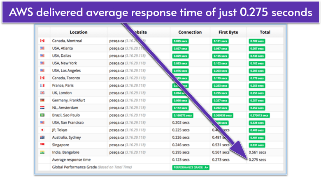
Task: Click the Netherlands flag beside Amsterdam
Action: click(x=42, y=108)
